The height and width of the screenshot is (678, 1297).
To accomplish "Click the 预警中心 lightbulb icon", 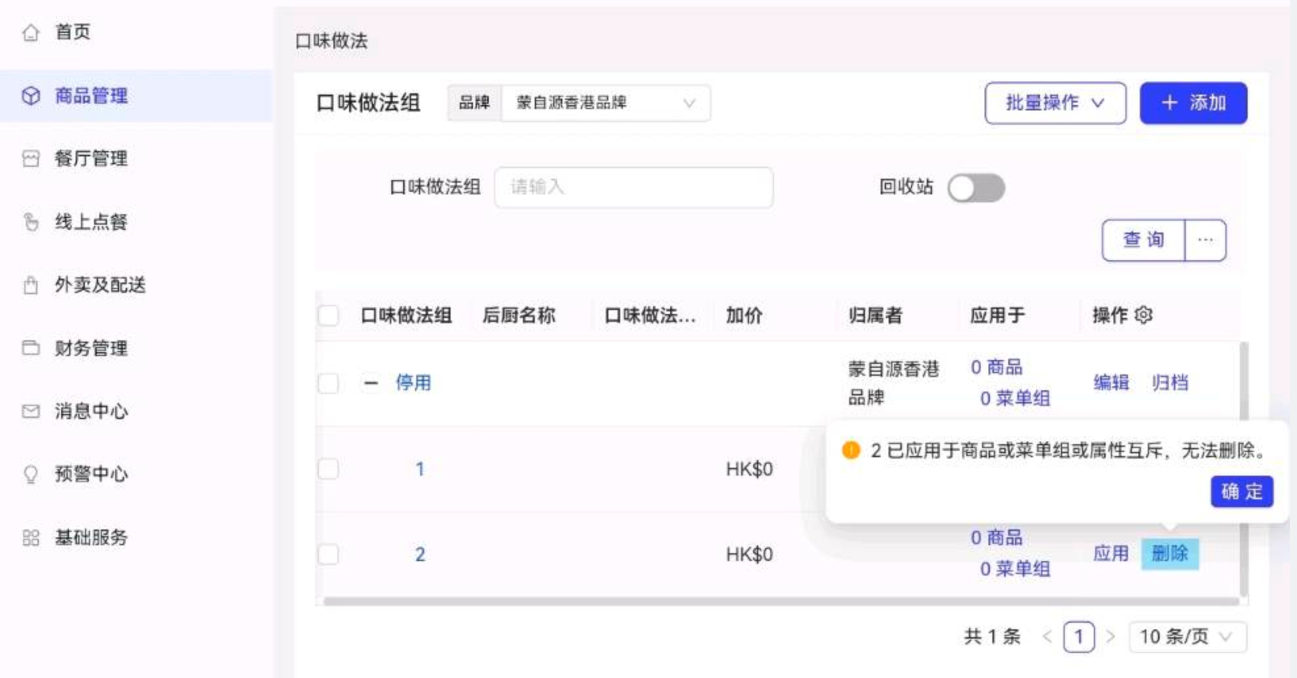I will coord(31,474).
